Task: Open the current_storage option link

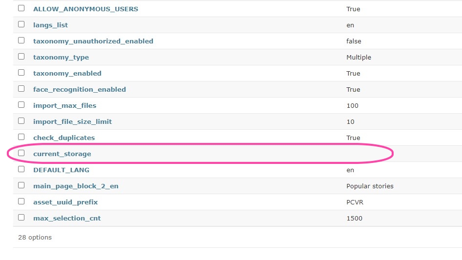Action: pyautogui.click(x=62, y=154)
